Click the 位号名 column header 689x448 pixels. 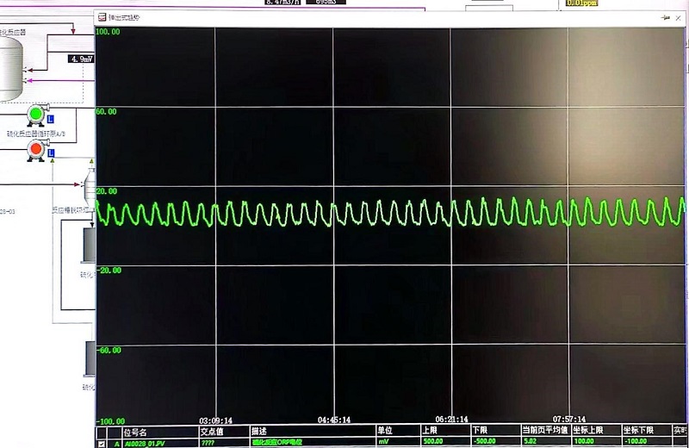[x=136, y=430]
